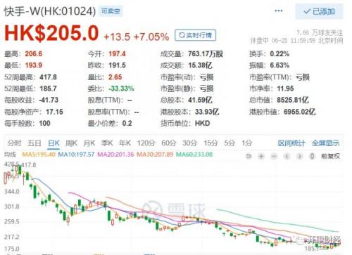This screenshot has width=352, height=255.
Task: Click the refresh icon in 实时行情 button
Action: (182, 35)
